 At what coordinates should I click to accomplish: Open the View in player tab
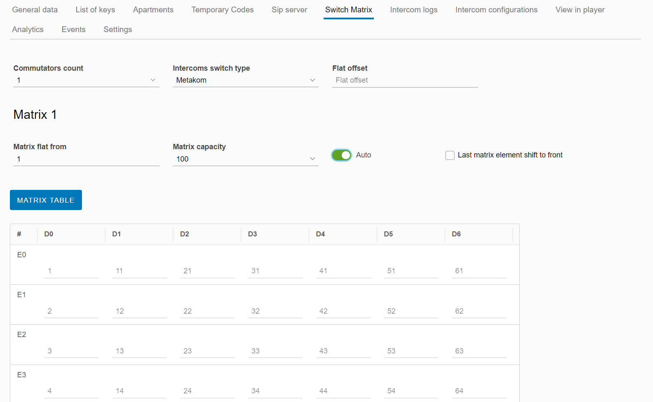(x=580, y=10)
